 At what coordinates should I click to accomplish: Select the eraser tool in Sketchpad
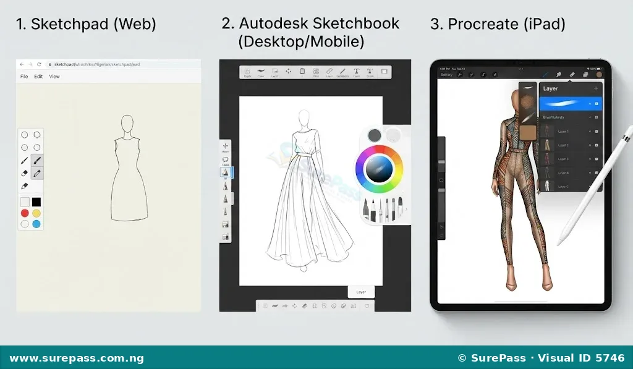click(24, 173)
